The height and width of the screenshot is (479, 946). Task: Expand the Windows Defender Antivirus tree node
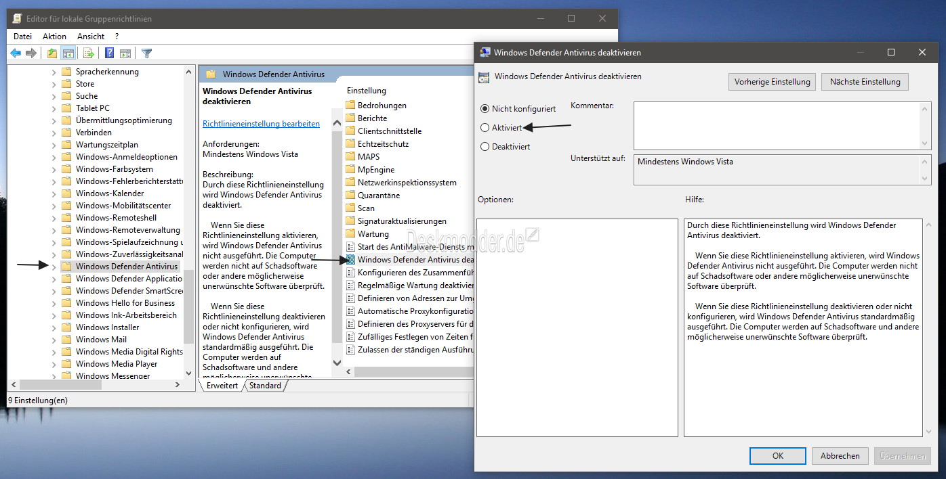tap(54, 267)
